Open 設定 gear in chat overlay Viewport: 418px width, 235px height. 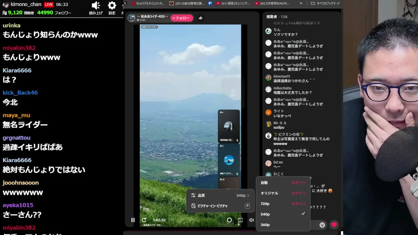point(112,6)
